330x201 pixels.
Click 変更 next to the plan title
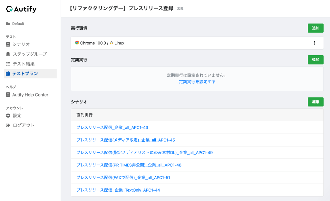click(x=180, y=9)
